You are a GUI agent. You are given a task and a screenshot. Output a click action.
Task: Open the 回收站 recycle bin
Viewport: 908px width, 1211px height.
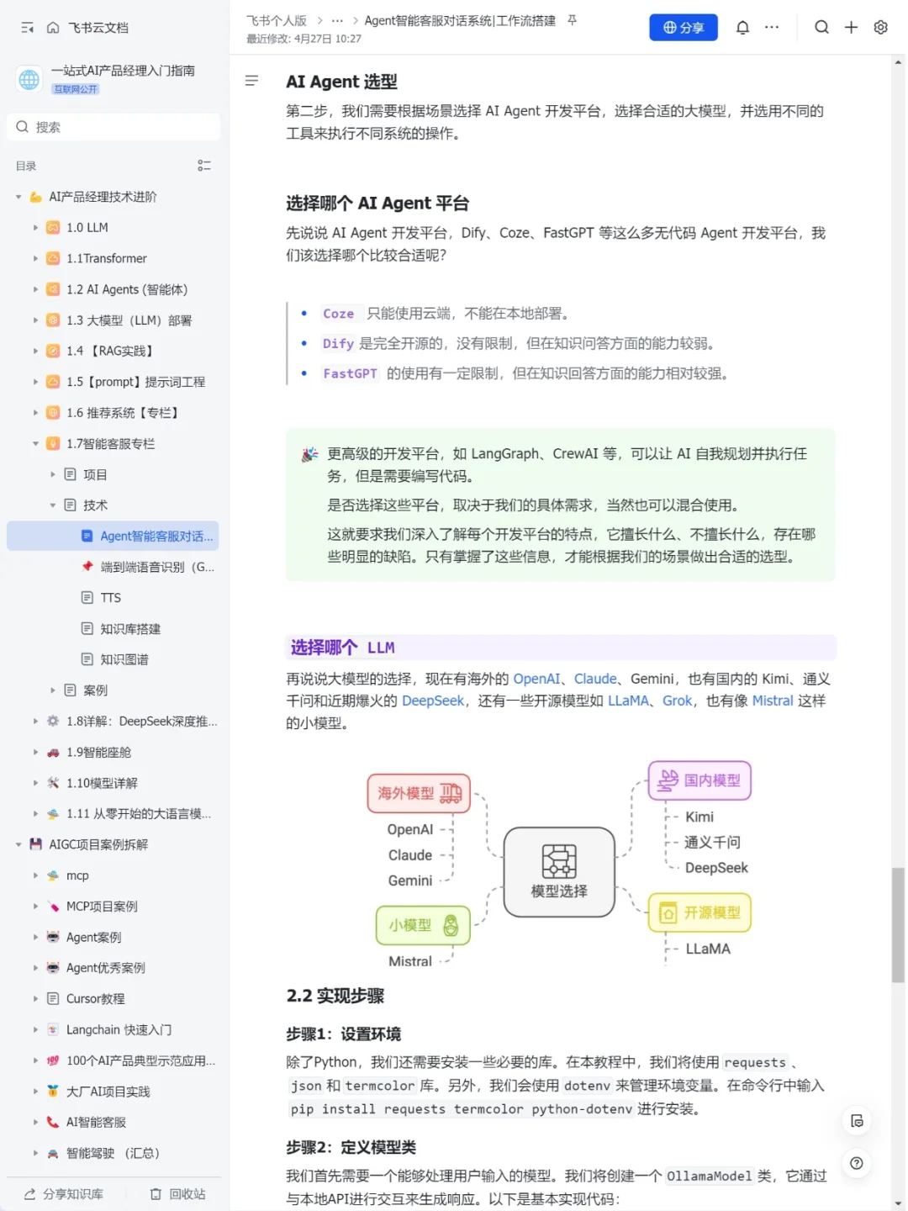pyautogui.click(x=177, y=1194)
